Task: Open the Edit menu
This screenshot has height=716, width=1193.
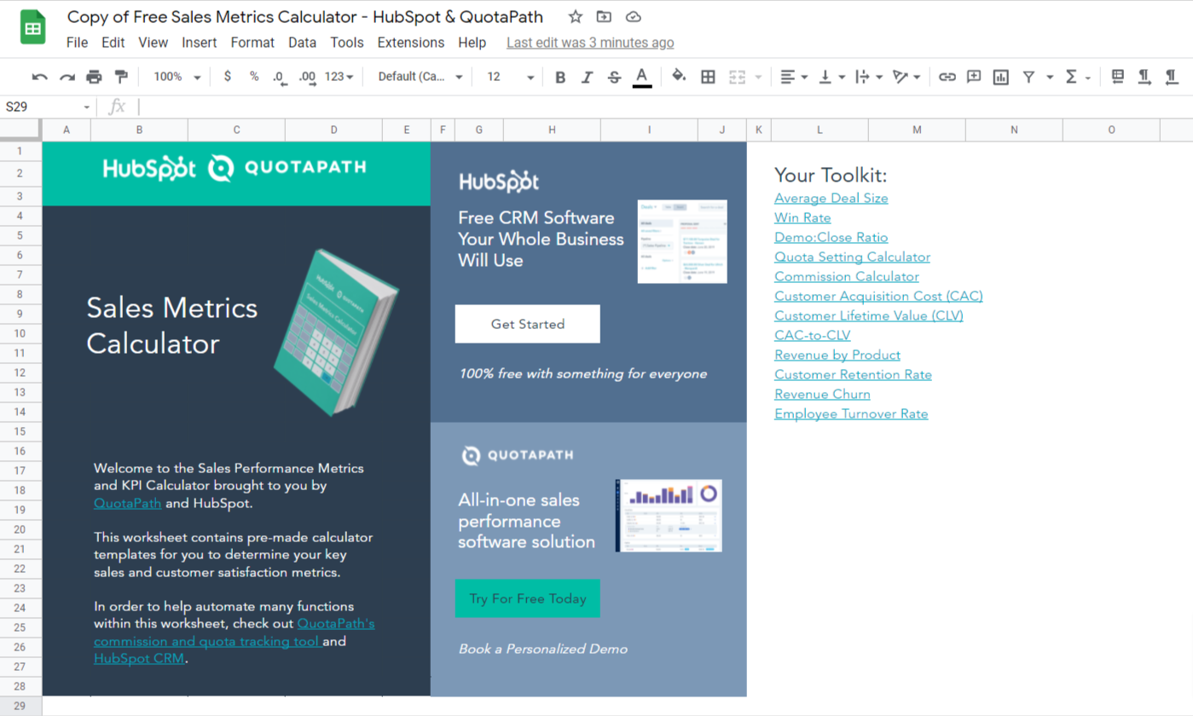Action: pos(113,43)
